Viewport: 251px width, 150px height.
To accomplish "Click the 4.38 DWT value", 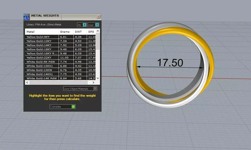I will [x=78, y=37].
